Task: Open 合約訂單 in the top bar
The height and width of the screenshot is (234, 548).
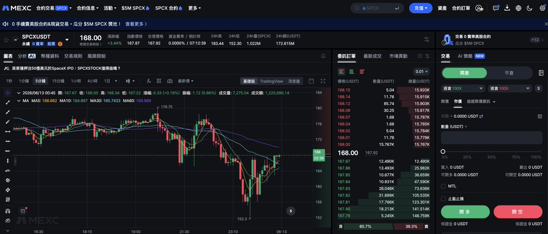Action: (461, 8)
